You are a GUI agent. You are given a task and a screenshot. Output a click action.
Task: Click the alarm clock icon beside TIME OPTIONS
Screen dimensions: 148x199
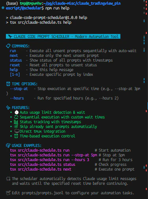pos(8,84)
